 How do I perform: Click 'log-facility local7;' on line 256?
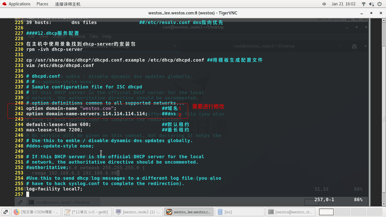pyautogui.click(x=55, y=189)
